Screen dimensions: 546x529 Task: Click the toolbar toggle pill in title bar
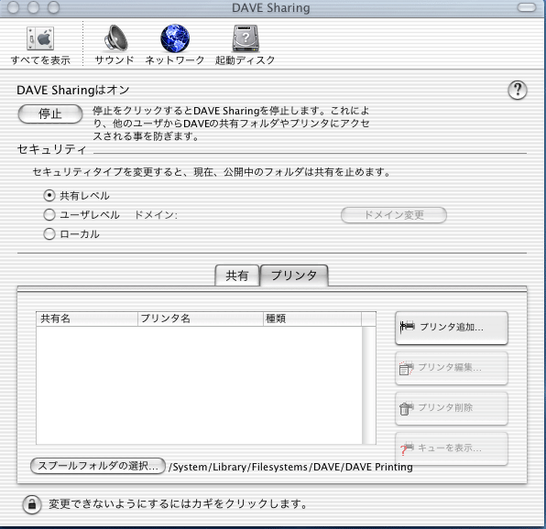527,7
